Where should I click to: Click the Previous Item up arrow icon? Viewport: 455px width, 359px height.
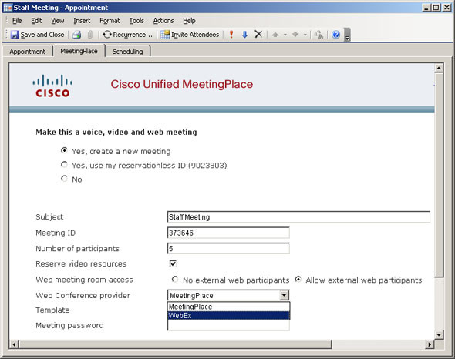pos(275,35)
